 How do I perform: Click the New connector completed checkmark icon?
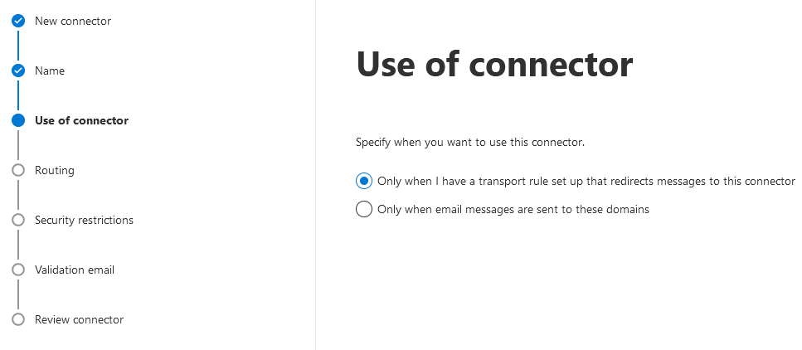click(x=18, y=21)
